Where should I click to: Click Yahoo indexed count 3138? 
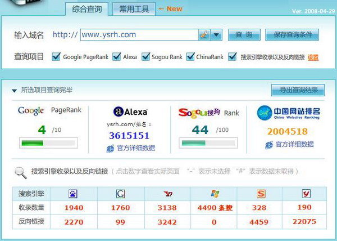tap(167, 208)
